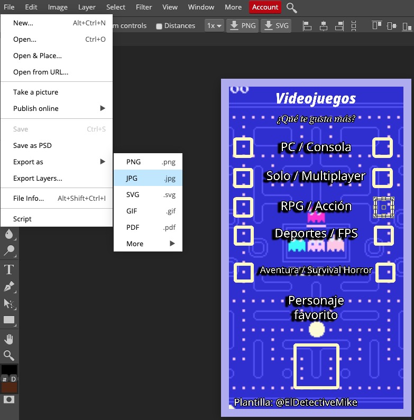Choose Open... from the File menu

(57, 40)
